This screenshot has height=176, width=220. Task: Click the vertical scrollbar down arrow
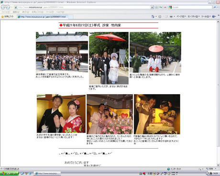[x=218, y=165]
